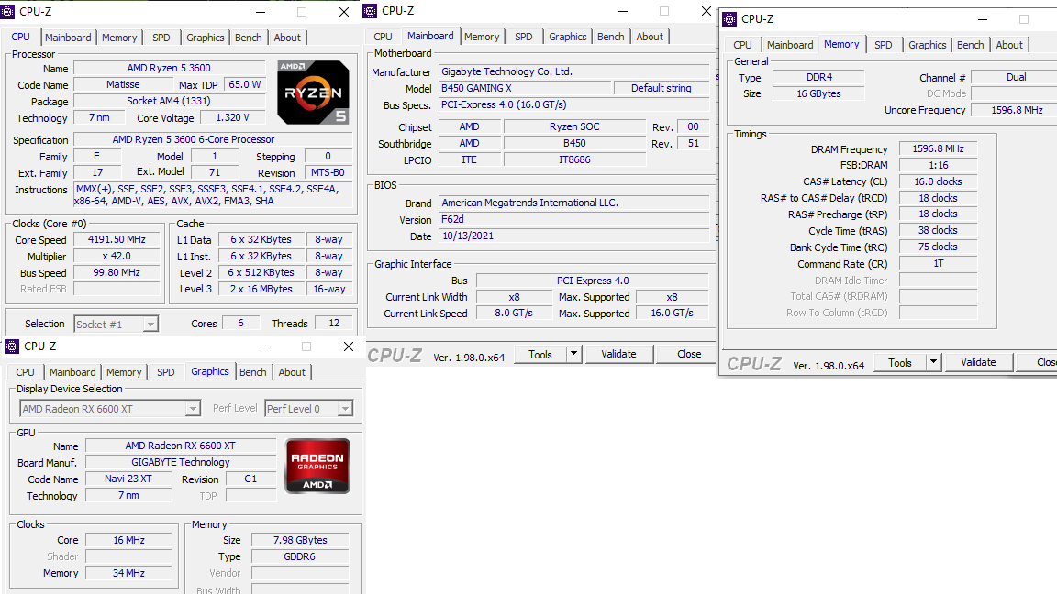Image resolution: width=1057 pixels, height=594 pixels.
Task: Switch to CPU tab in the Mainboard window
Action: [383, 37]
